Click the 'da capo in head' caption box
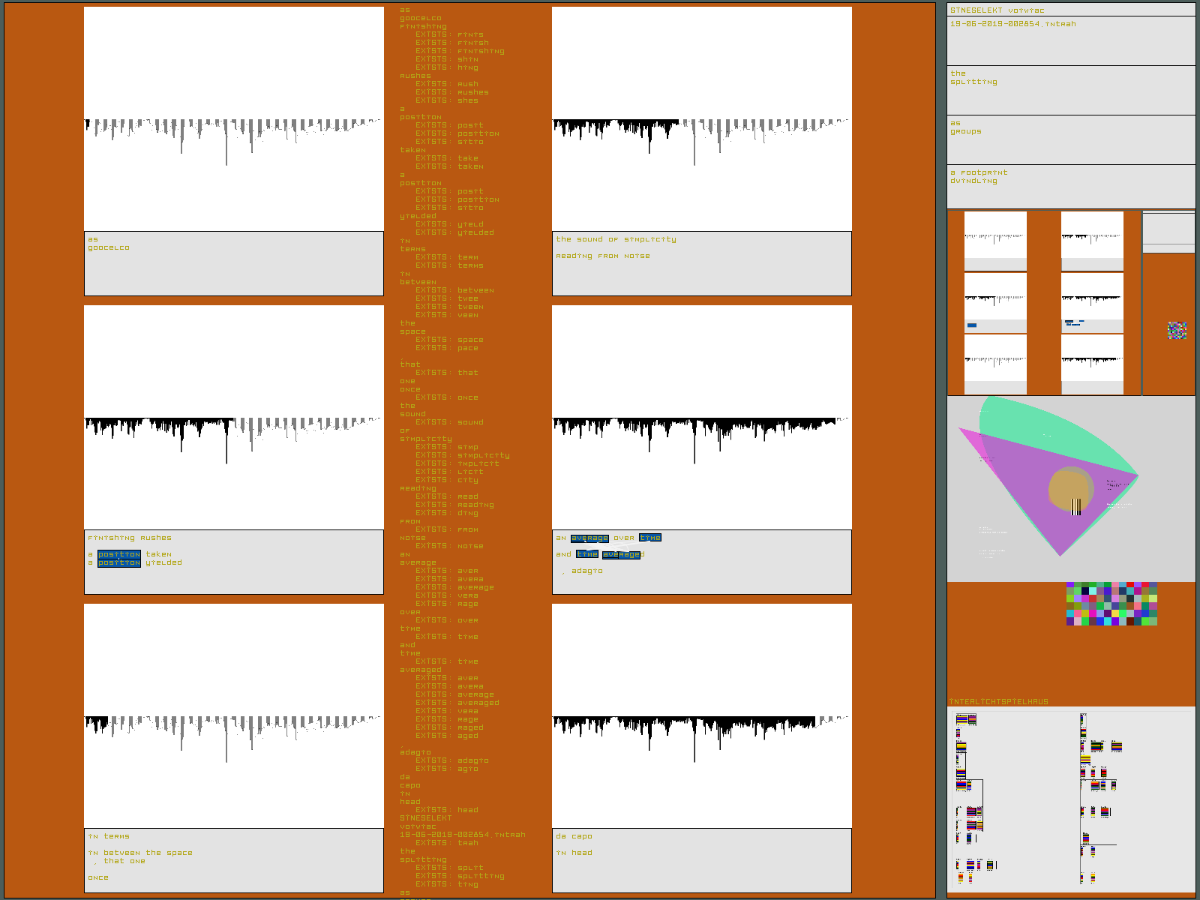 pyautogui.click(x=701, y=859)
